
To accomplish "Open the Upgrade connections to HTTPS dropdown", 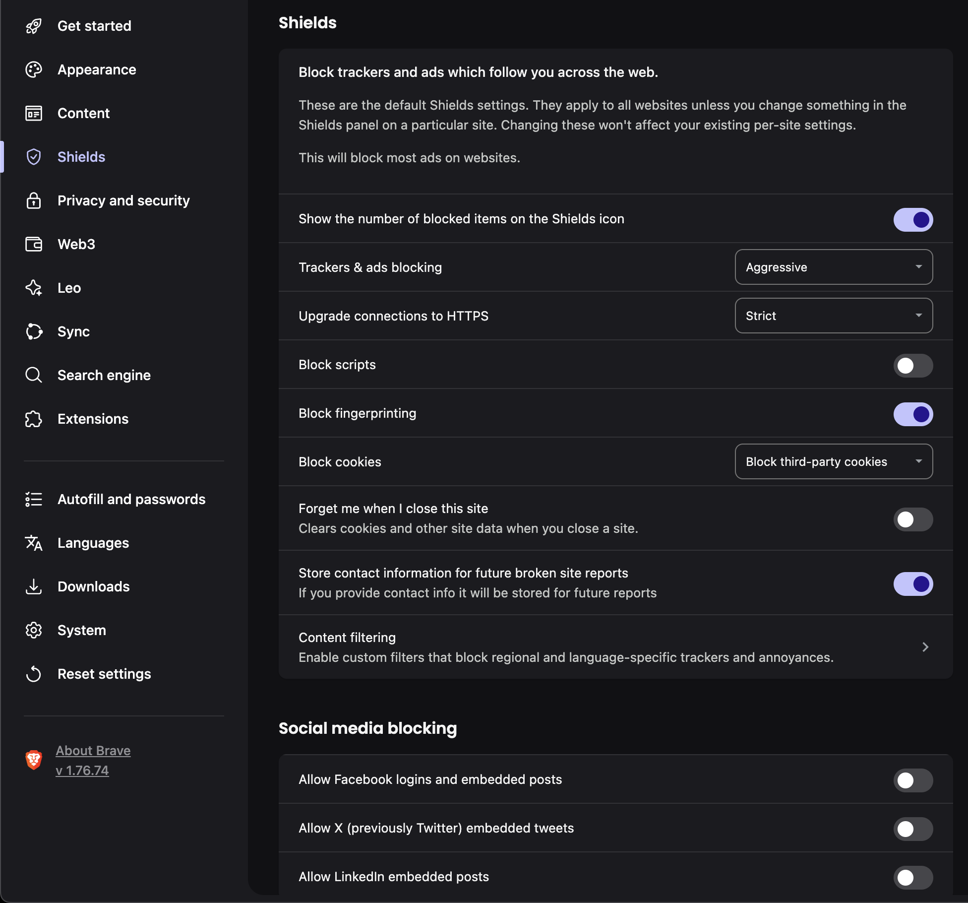I will [x=833, y=316].
